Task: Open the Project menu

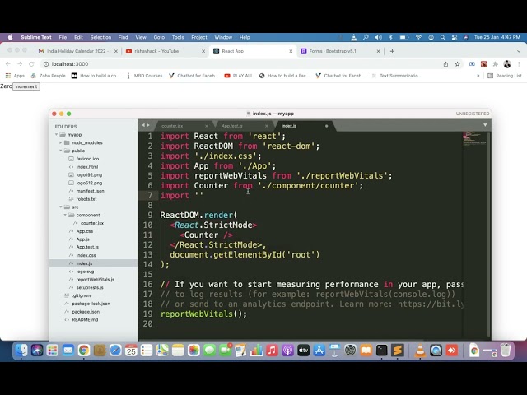Action: point(199,37)
